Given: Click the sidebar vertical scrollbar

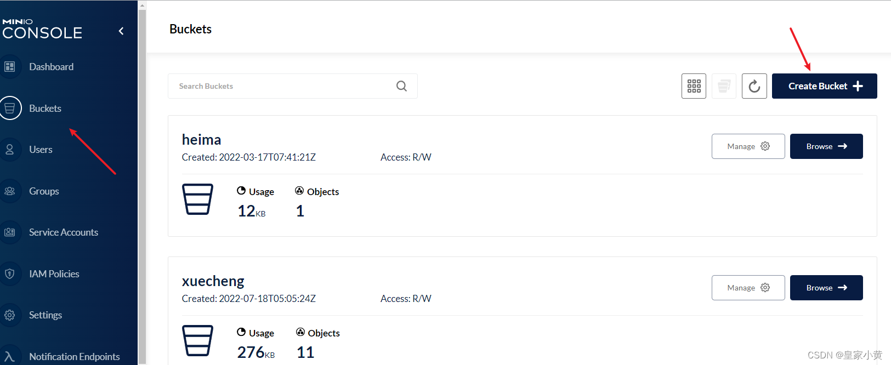Looking at the screenshot, I should [142, 186].
